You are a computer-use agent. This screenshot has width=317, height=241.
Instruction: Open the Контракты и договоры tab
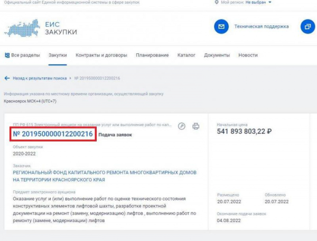pos(101,55)
